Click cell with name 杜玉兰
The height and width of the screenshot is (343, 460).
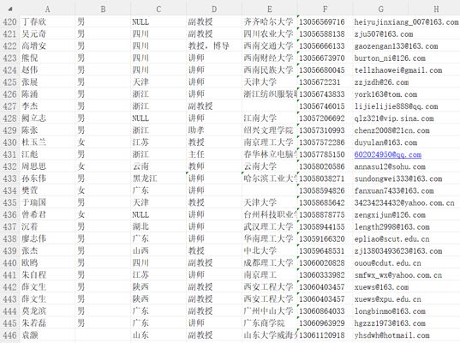[34, 142]
